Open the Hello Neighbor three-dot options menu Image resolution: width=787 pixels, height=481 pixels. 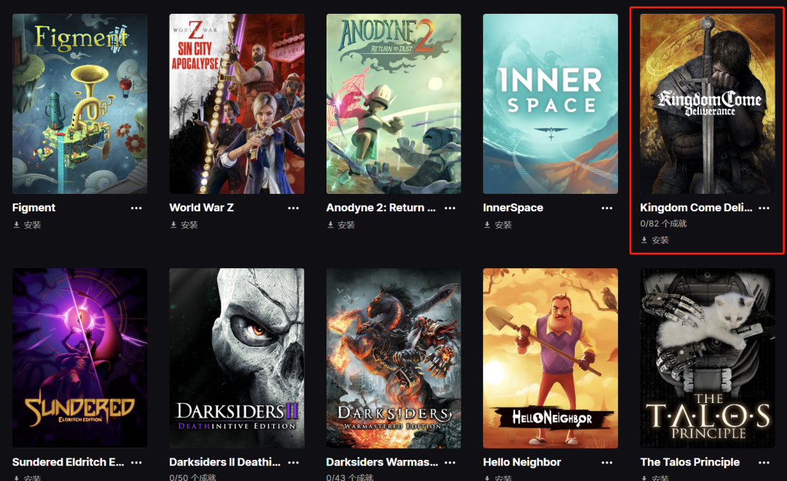pyautogui.click(x=607, y=463)
